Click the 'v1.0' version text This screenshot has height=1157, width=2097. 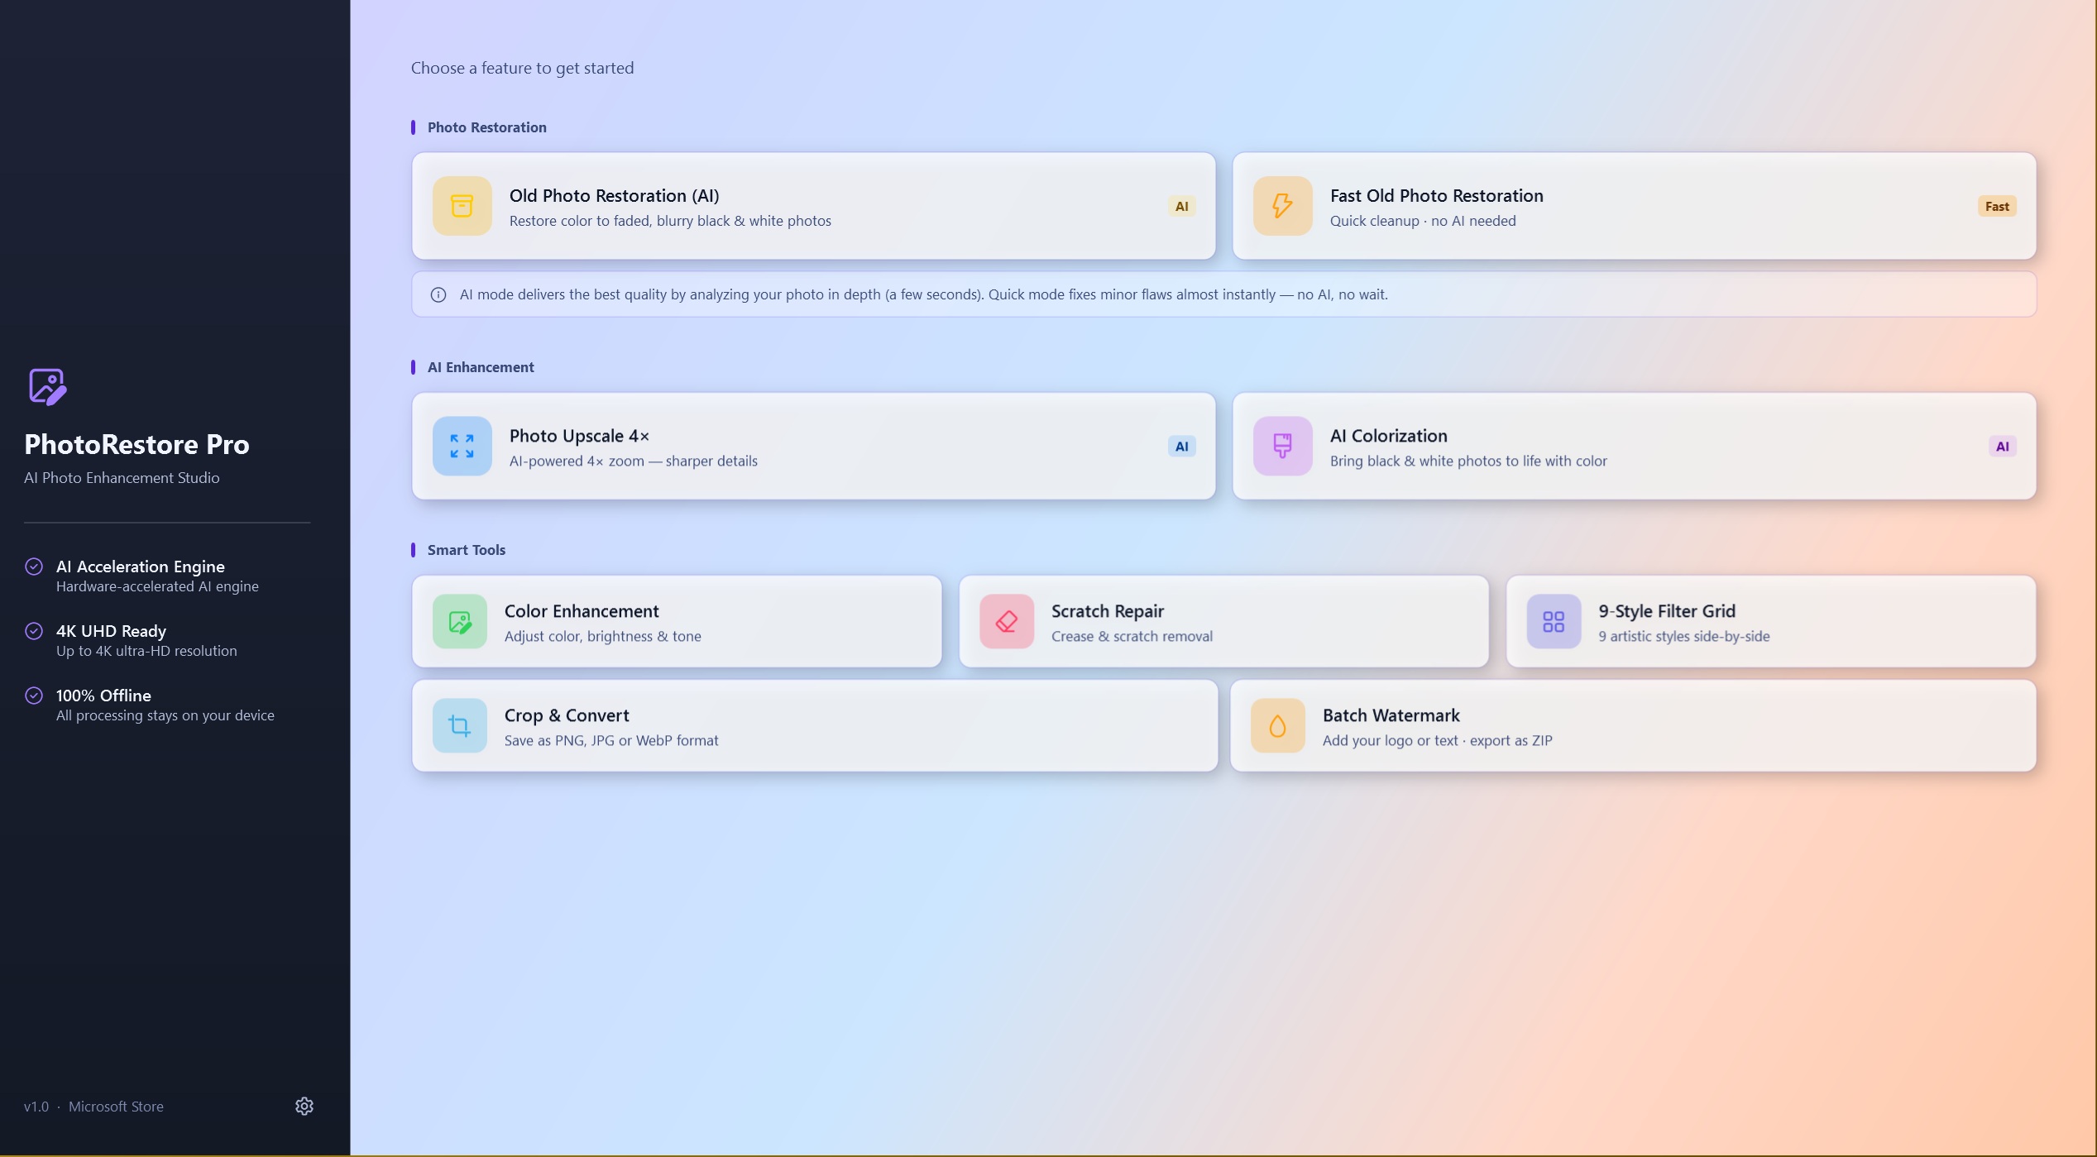point(36,1107)
